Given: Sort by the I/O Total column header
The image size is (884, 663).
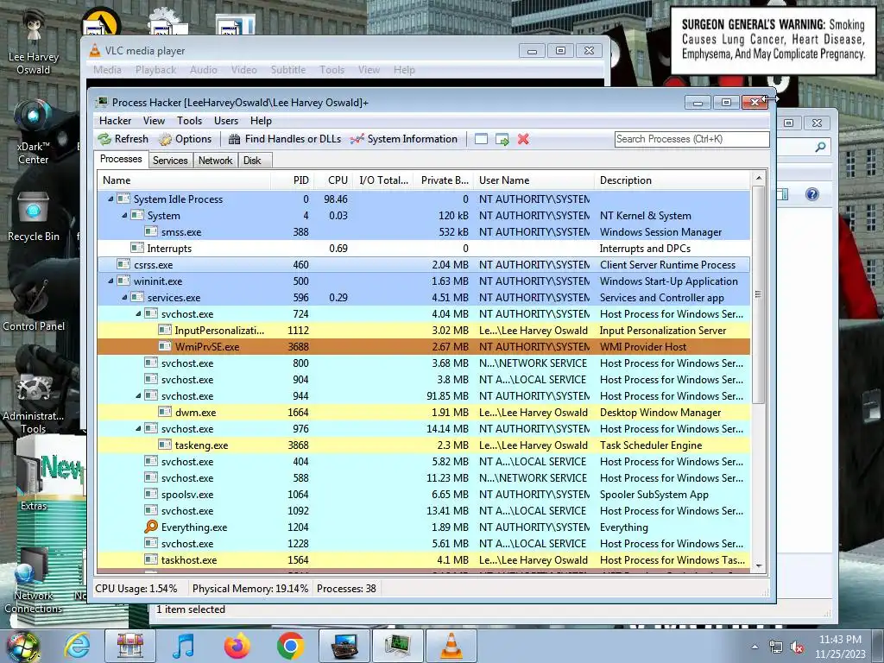Looking at the screenshot, I should (x=383, y=180).
